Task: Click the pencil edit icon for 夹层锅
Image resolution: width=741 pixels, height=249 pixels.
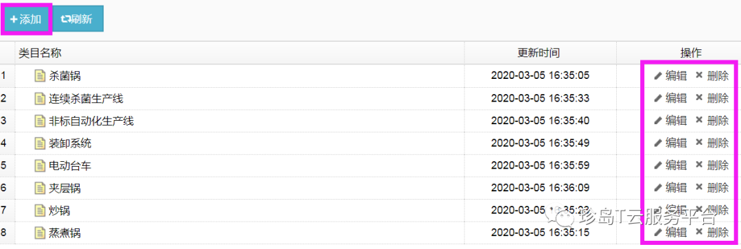Action: (x=657, y=188)
